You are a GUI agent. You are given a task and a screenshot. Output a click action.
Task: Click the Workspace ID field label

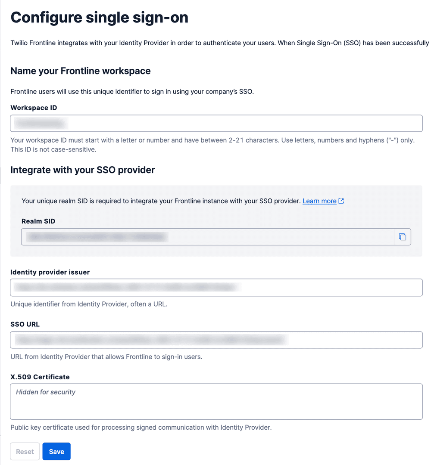click(x=34, y=108)
